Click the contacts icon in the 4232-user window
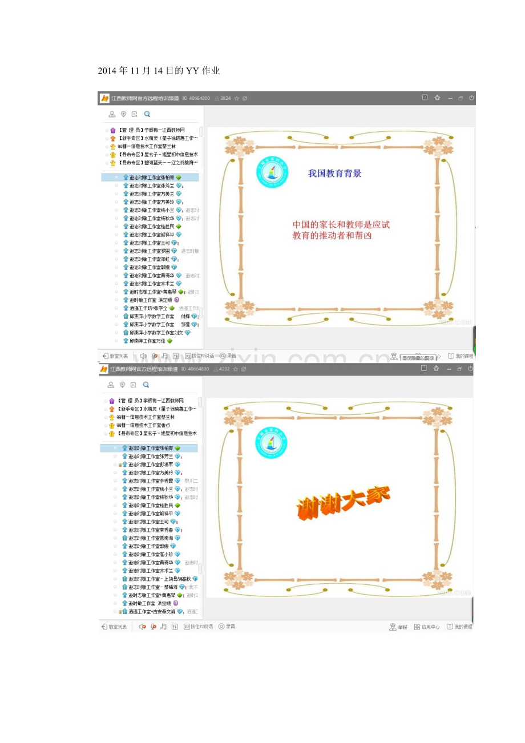Viewport: 525px width, 743px height. point(111,385)
